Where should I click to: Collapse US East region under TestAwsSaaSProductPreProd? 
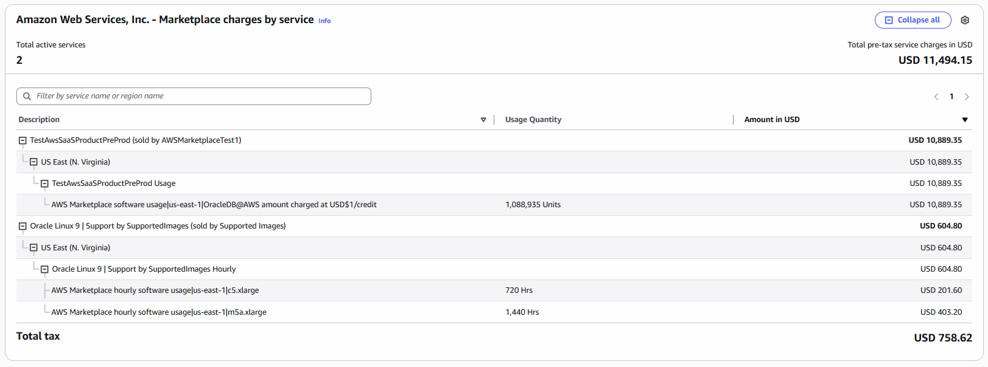click(33, 162)
